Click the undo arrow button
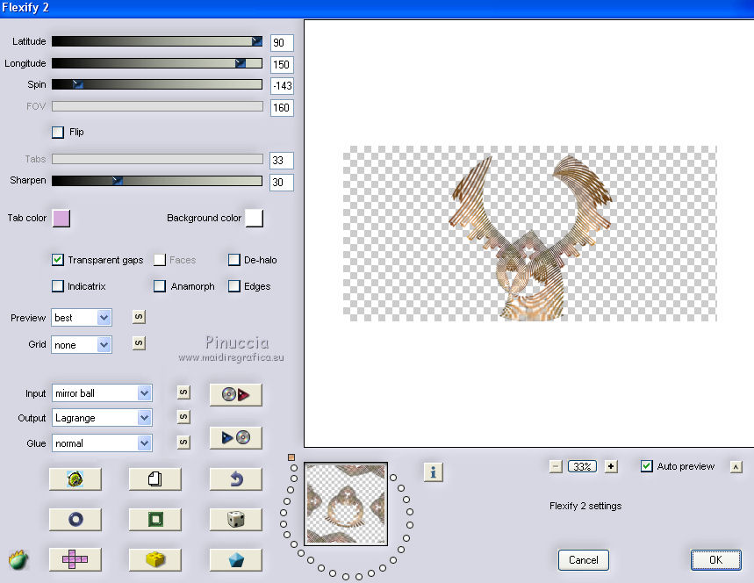The image size is (754, 583). click(x=235, y=479)
